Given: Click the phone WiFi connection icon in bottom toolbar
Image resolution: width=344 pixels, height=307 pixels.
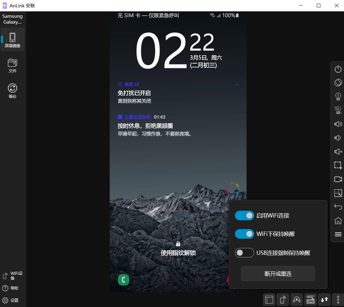Looking at the screenshot, I should [x=283, y=300].
